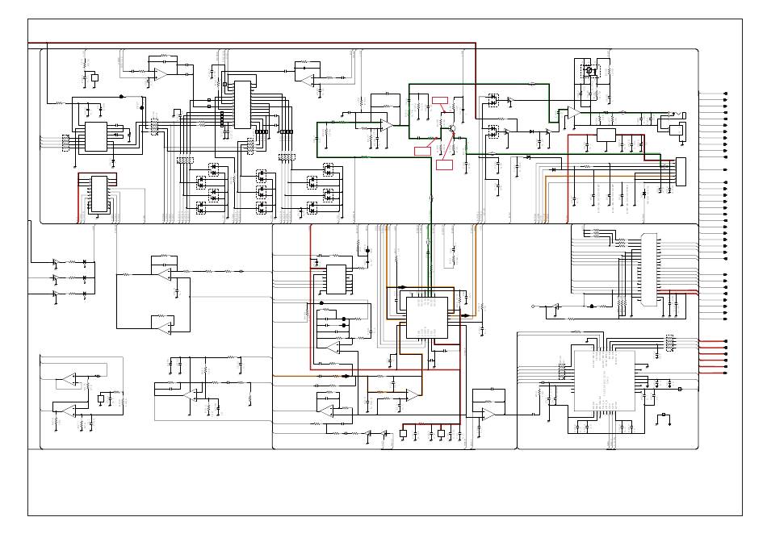The height and width of the screenshot is (542, 767).
Task: Select the large gray square IC at bottom right
Action: (x=604, y=381)
